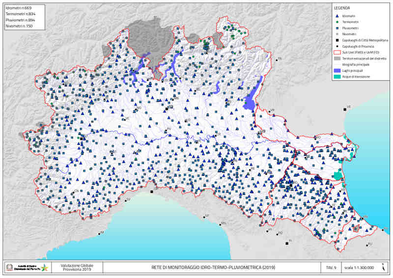Click the SP city label
Image resolution: width=393 pixels, height=278 pixels.
(207, 216)
